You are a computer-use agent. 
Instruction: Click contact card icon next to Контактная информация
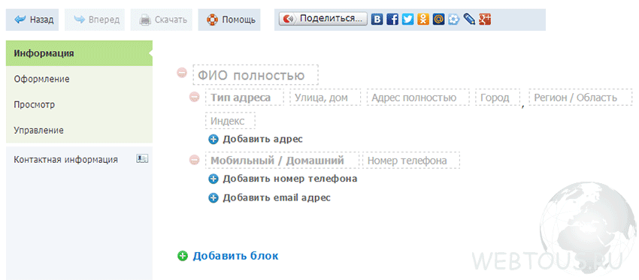tap(142, 158)
